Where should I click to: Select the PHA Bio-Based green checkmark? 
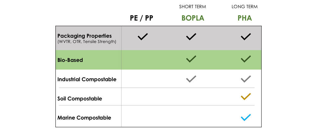[x=245, y=59]
